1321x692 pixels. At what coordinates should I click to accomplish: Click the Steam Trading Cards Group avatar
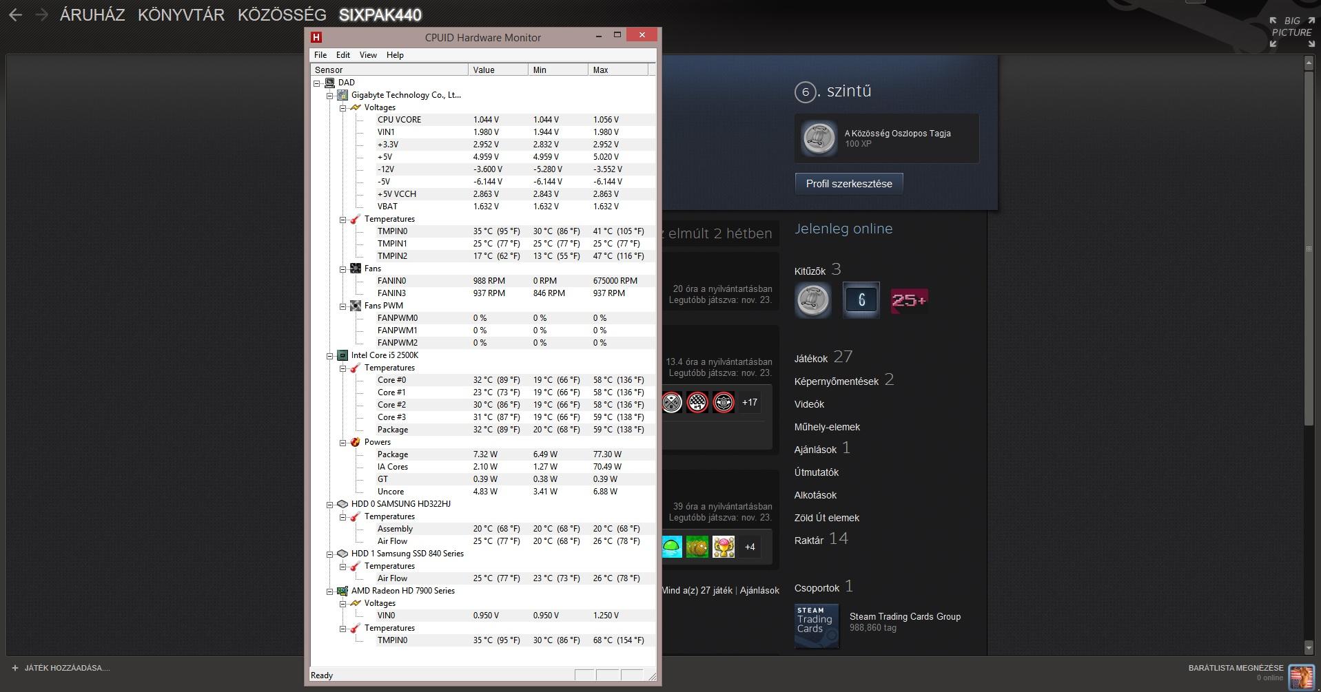817,626
